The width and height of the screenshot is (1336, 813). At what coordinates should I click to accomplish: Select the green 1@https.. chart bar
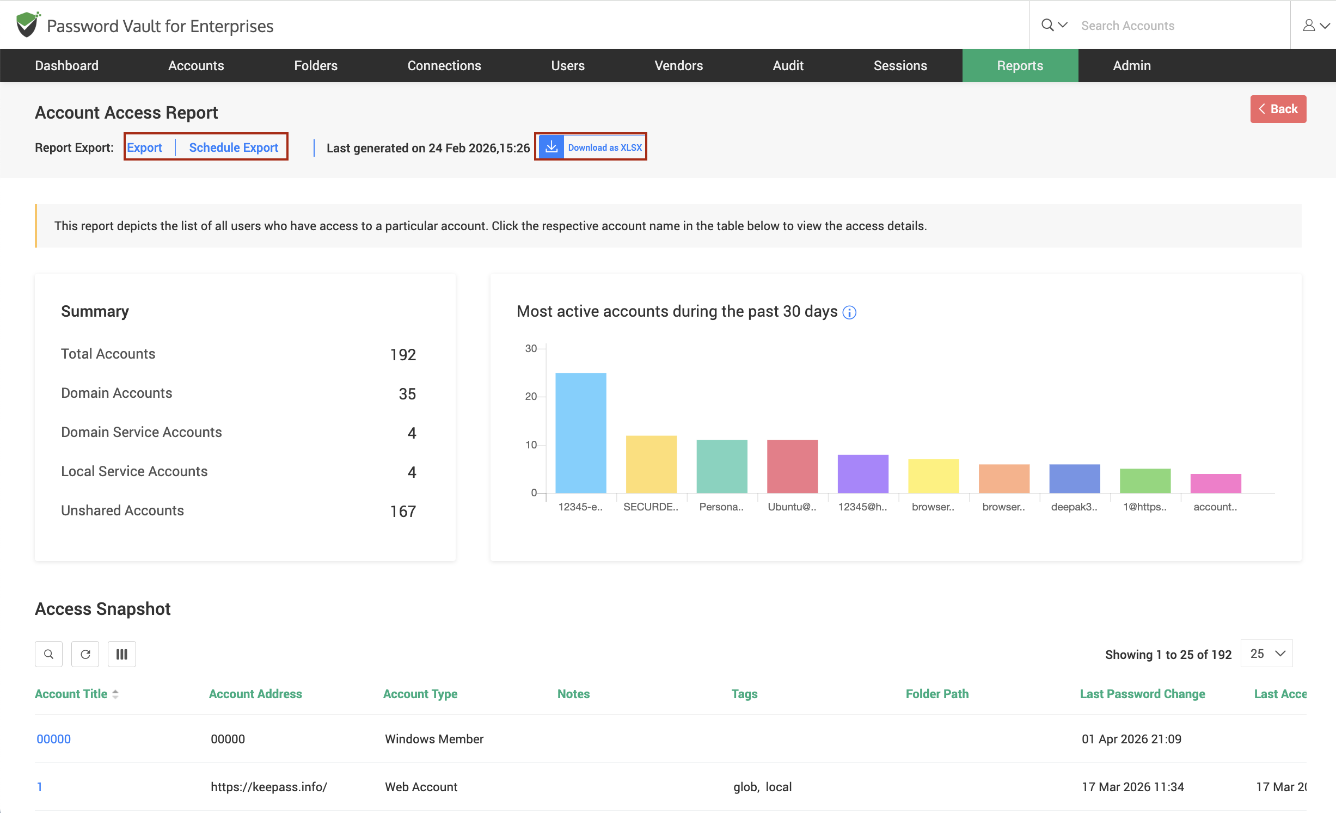pyautogui.click(x=1145, y=481)
